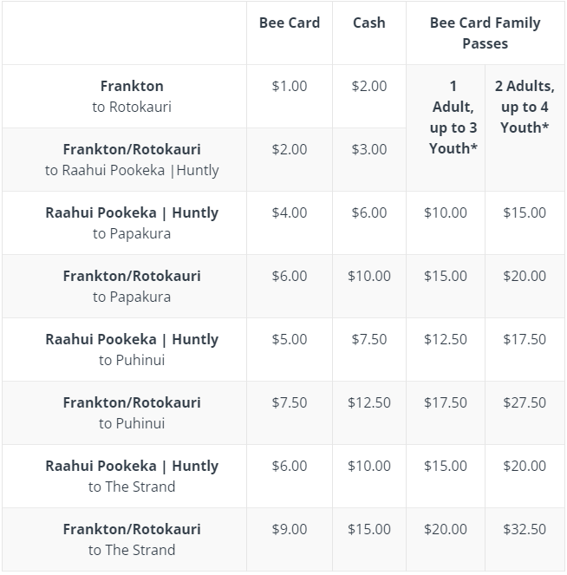Click the $27.50 family pass price
This screenshot has height=575, width=567.
pos(525,402)
